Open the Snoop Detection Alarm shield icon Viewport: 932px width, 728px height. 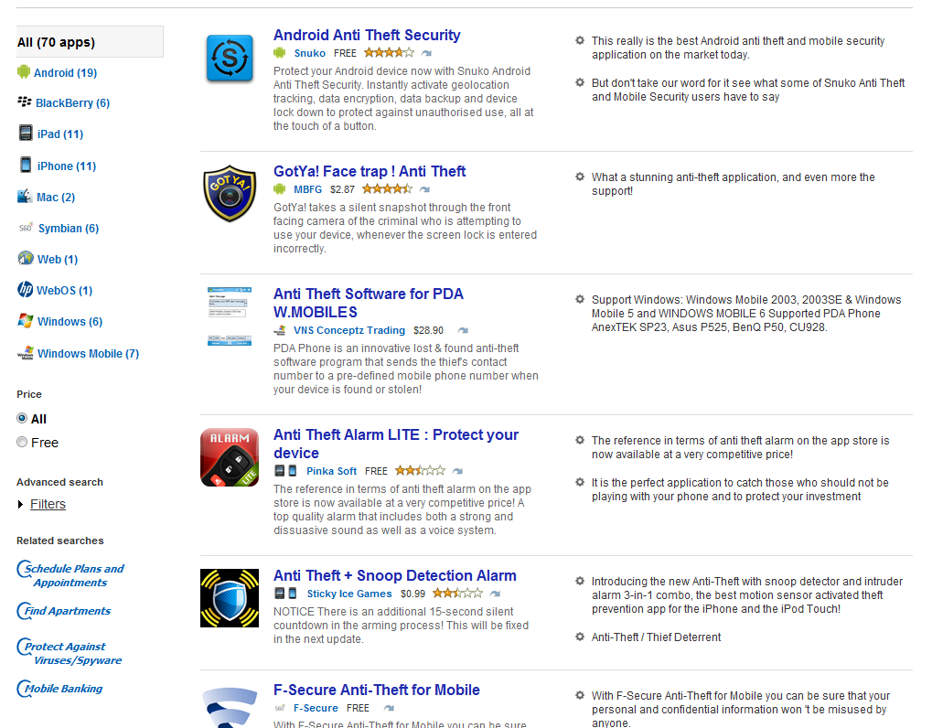tap(230, 598)
